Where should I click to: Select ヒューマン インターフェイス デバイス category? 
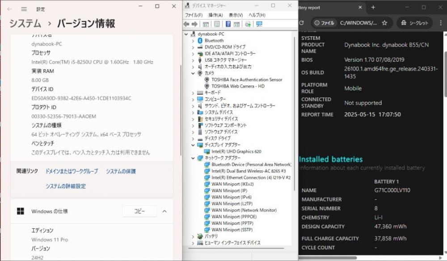click(232, 243)
